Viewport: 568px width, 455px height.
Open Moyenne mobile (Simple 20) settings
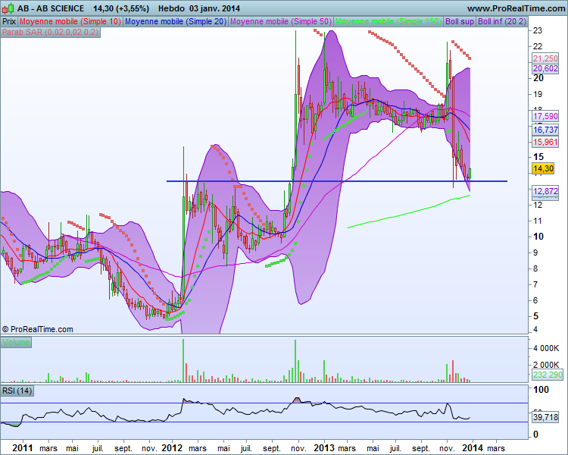(x=176, y=21)
